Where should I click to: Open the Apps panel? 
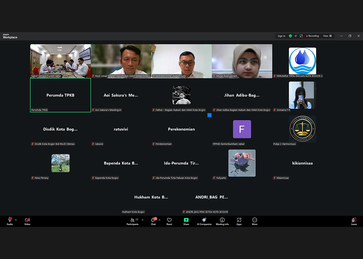[x=239, y=221]
